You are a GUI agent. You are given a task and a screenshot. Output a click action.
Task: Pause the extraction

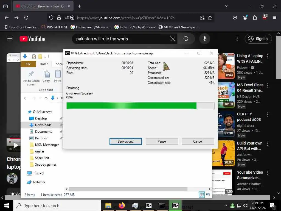[162, 141]
